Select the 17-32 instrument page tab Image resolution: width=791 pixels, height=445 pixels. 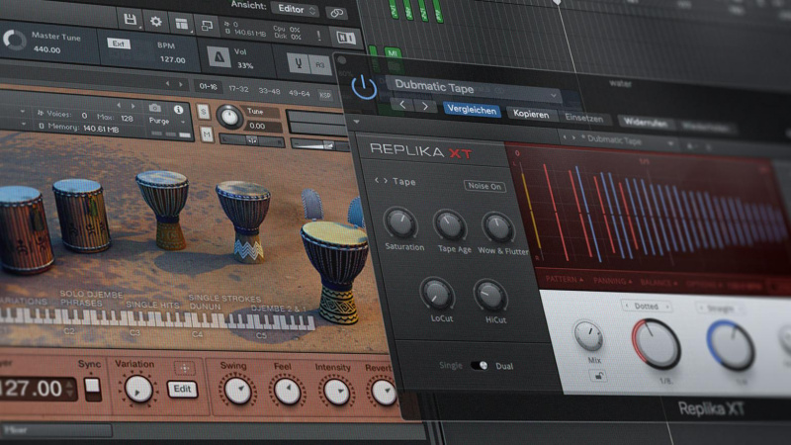click(x=238, y=89)
